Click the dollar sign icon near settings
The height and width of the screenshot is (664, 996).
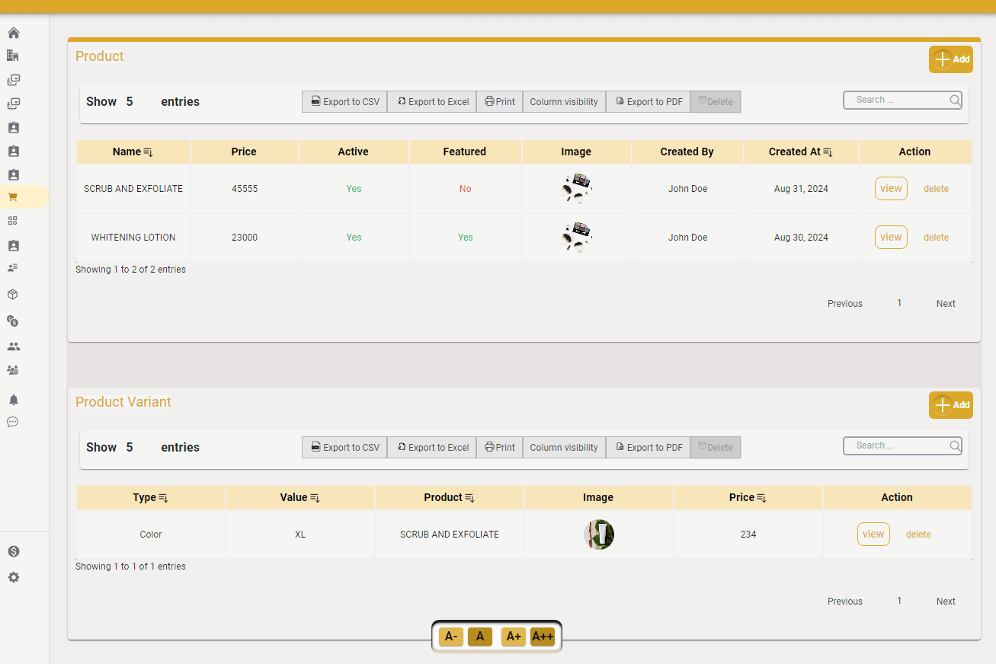pyautogui.click(x=13, y=551)
